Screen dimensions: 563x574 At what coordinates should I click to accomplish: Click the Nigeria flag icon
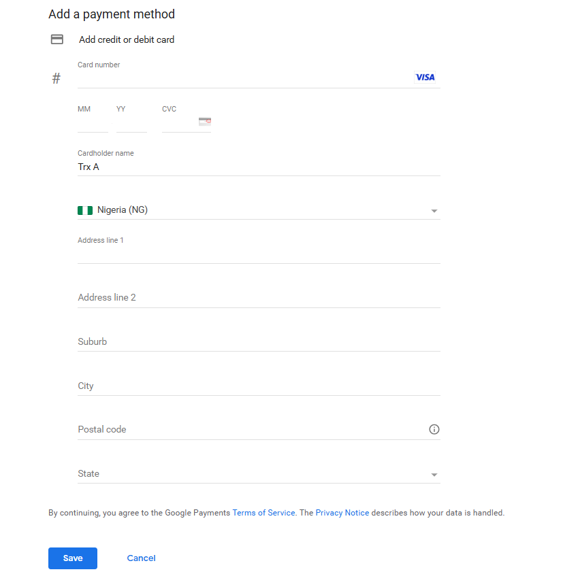pos(85,210)
